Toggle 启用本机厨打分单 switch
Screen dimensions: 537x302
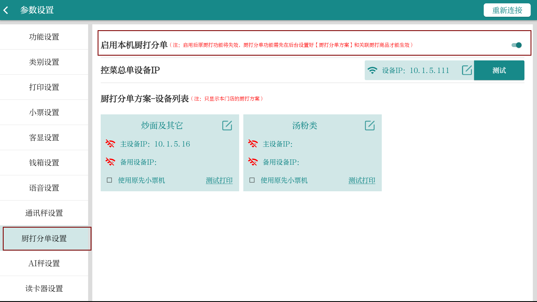[x=516, y=45]
